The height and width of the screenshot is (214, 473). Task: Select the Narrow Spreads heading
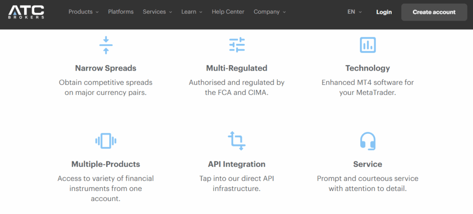pos(106,68)
